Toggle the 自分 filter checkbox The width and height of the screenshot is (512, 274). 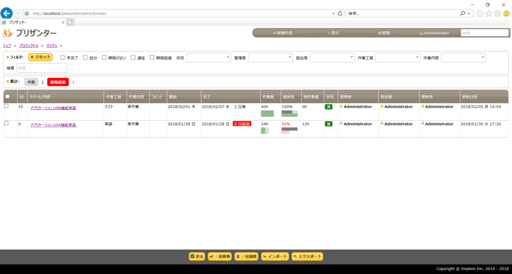pos(85,57)
